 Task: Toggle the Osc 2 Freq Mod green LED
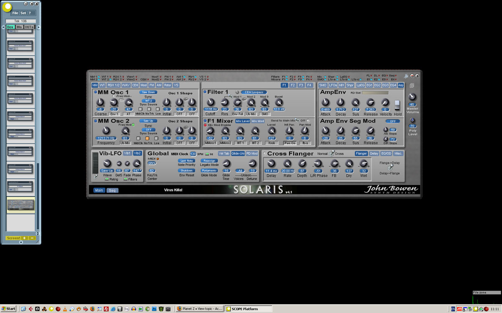tap(133, 125)
